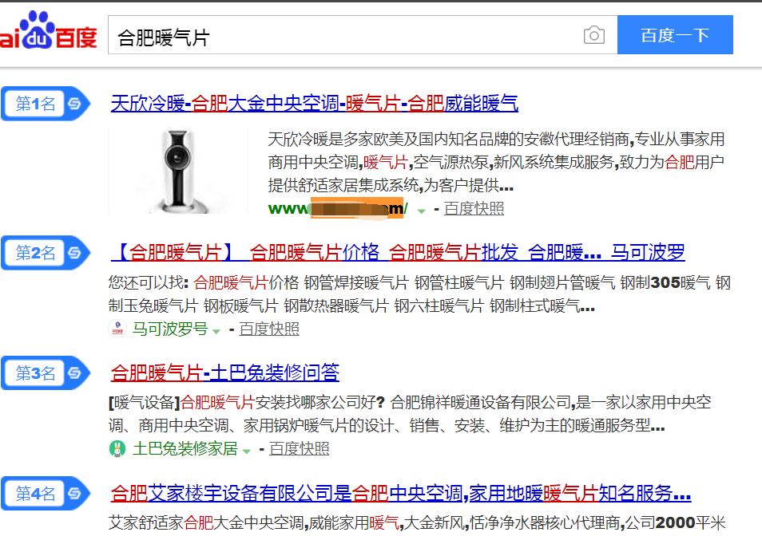Click the 天欣冷暖是多家欧美 description text
The height and width of the screenshot is (536, 762).
click(x=496, y=163)
